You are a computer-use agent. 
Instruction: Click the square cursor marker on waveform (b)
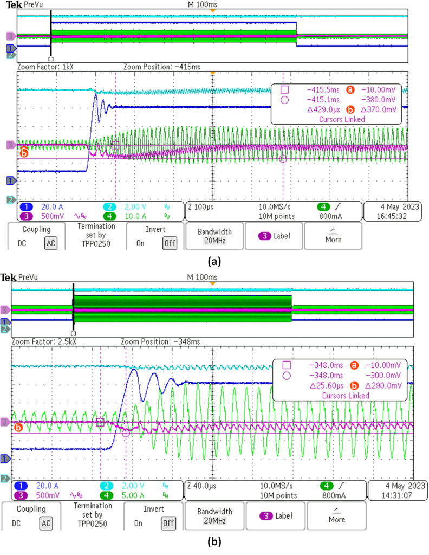100,422
